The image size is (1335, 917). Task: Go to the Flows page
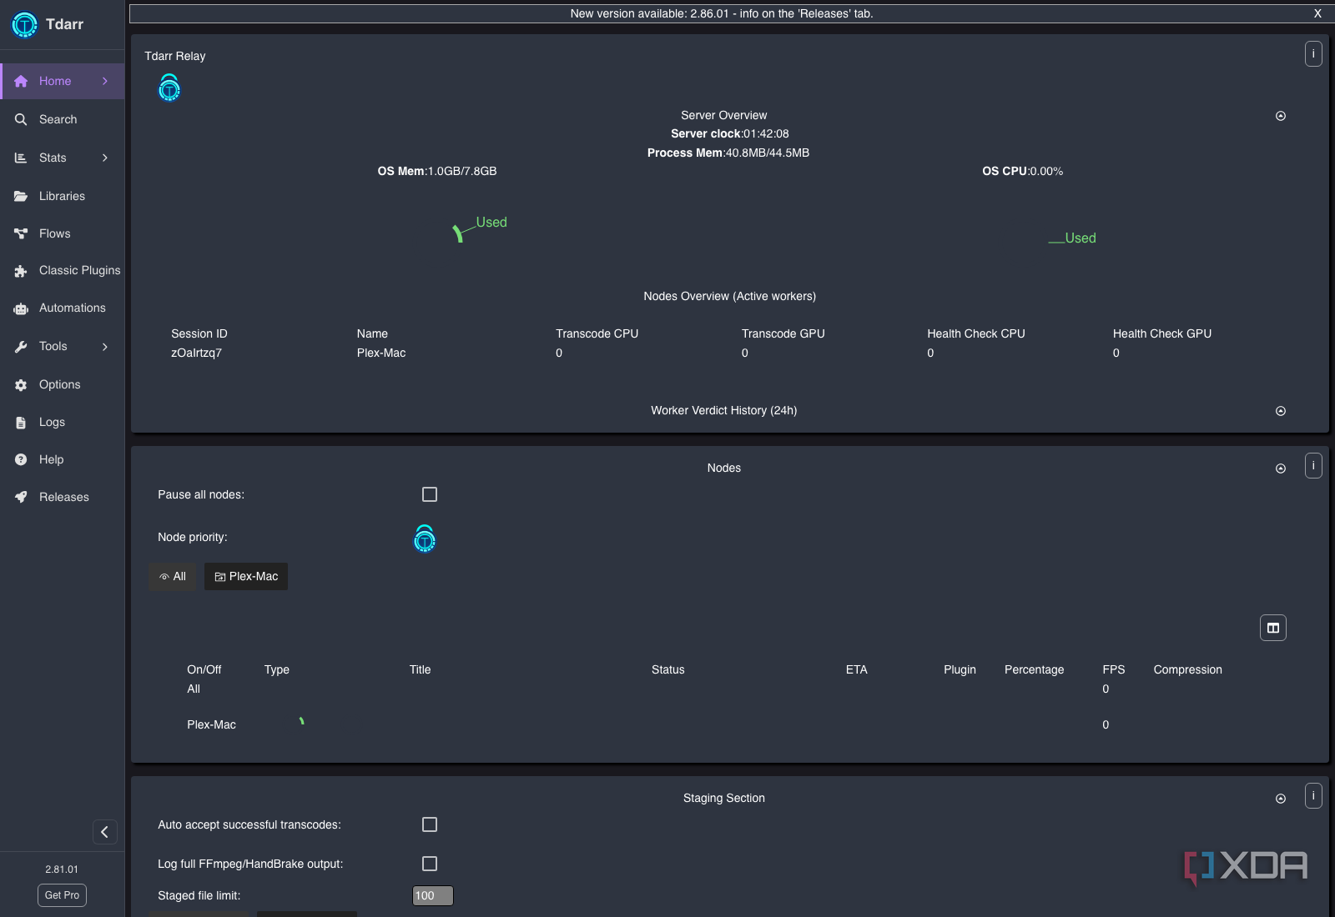63,233
